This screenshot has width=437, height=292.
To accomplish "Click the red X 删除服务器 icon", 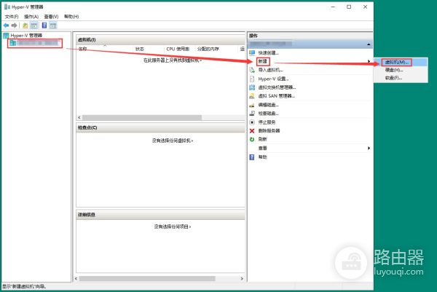I will [252, 130].
